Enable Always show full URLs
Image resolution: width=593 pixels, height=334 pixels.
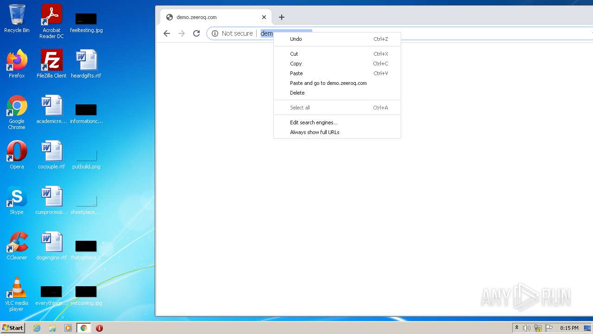[x=337, y=132]
